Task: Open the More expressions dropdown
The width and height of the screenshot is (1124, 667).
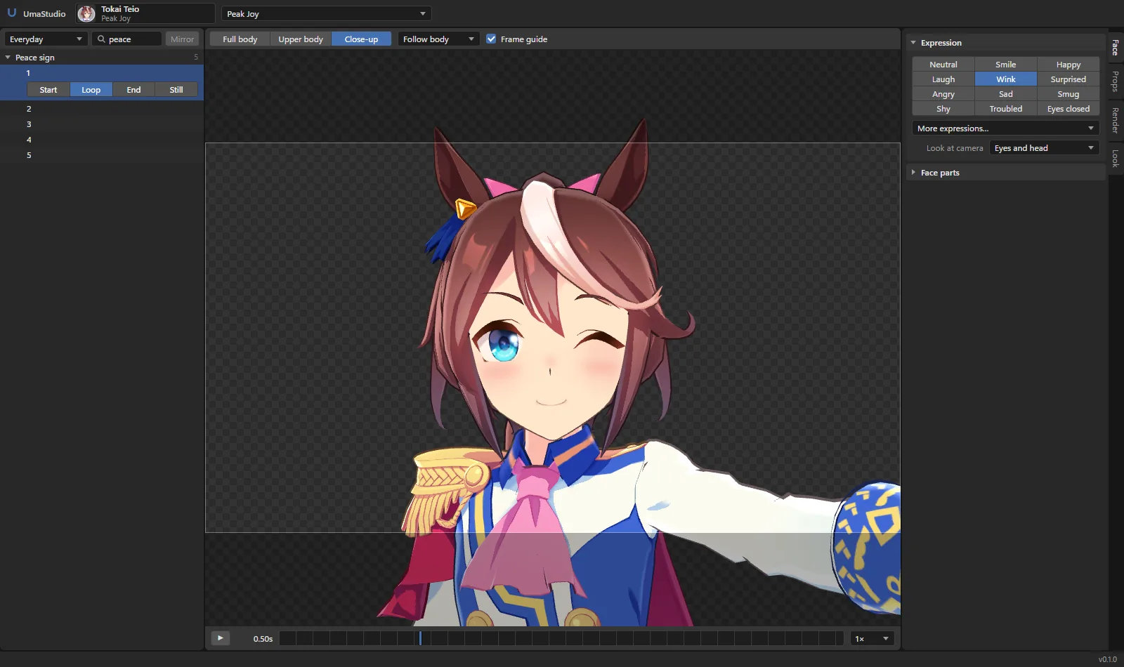Action: point(1005,128)
